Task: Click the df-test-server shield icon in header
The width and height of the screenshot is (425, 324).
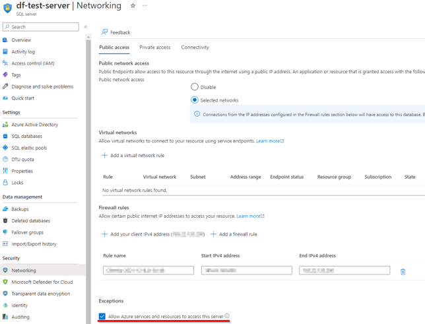Action: pyautogui.click(x=8, y=8)
